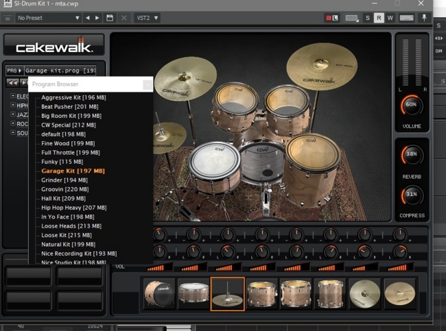The image size is (446, 331).
Task: Click the Garage Kit.prog program name field
Action: 60,71
